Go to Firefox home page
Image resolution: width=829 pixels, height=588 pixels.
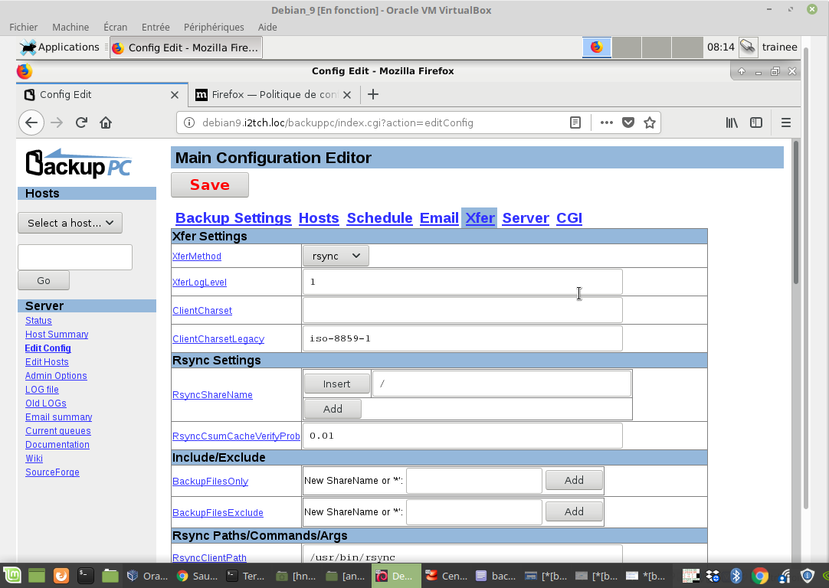coord(106,122)
